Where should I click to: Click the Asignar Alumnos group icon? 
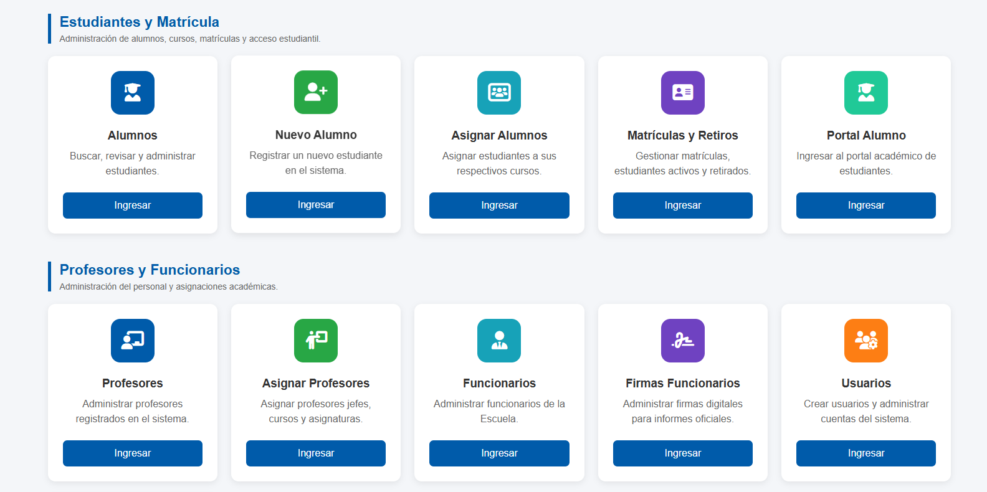coord(499,93)
